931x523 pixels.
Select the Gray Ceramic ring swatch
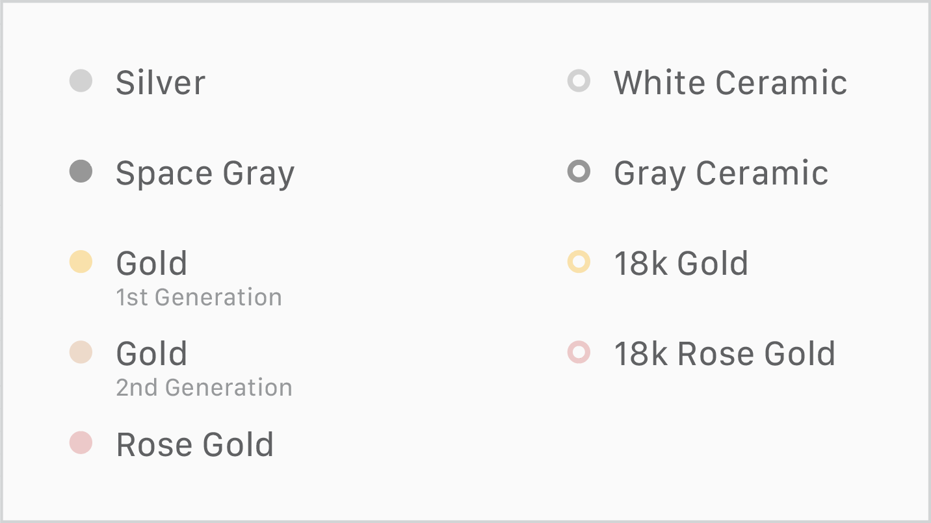(x=579, y=172)
